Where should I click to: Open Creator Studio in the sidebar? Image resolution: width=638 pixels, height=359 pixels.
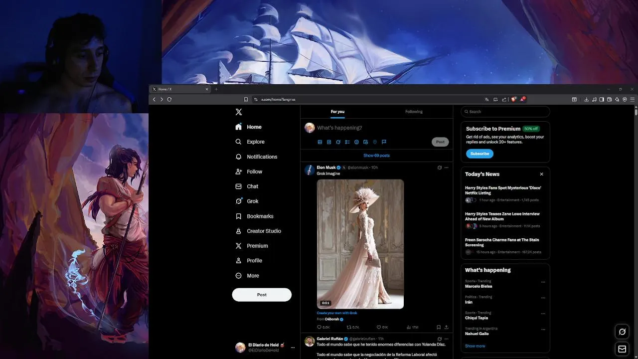(258, 231)
